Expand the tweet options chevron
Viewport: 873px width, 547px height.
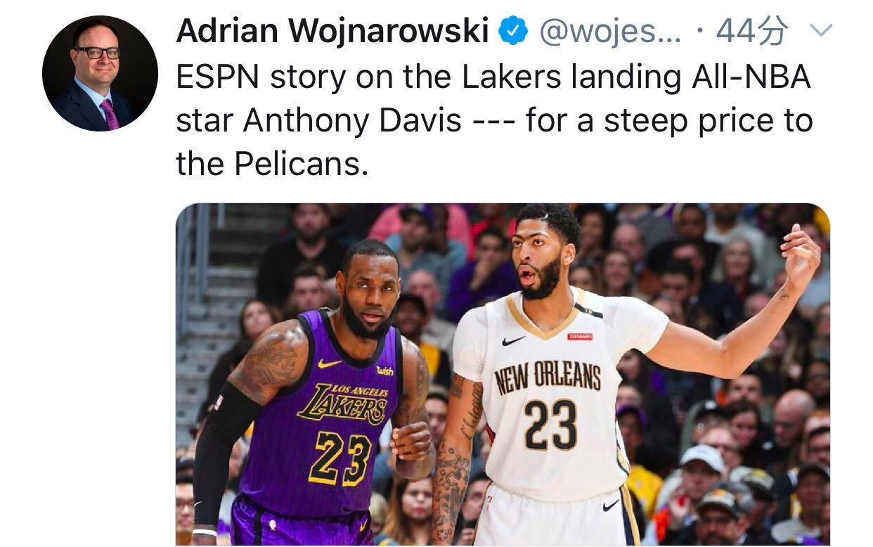pos(822,31)
